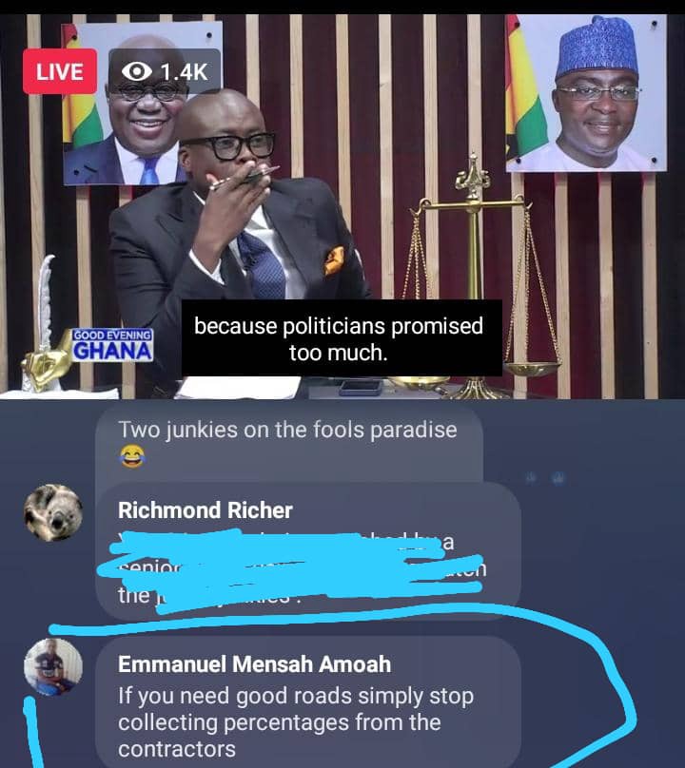This screenshot has height=768, width=685.
Task: Tap the laughing emoji in the top comment
Action: point(132,456)
